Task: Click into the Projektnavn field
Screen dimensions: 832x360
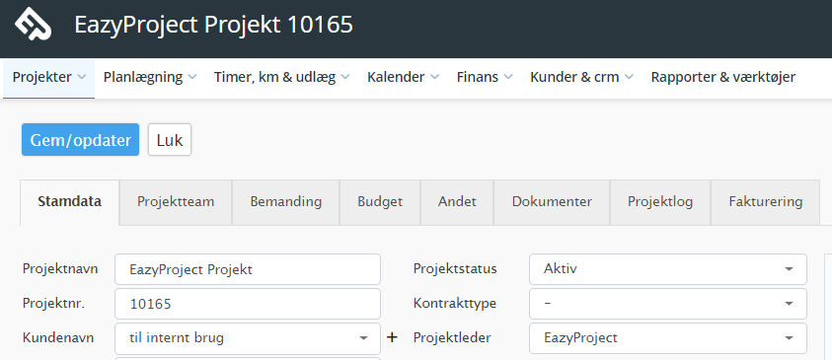Action: (248, 269)
